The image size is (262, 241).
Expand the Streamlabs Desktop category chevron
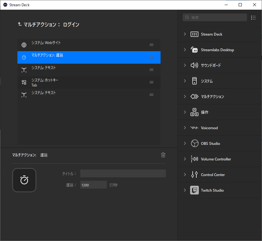point(185,50)
